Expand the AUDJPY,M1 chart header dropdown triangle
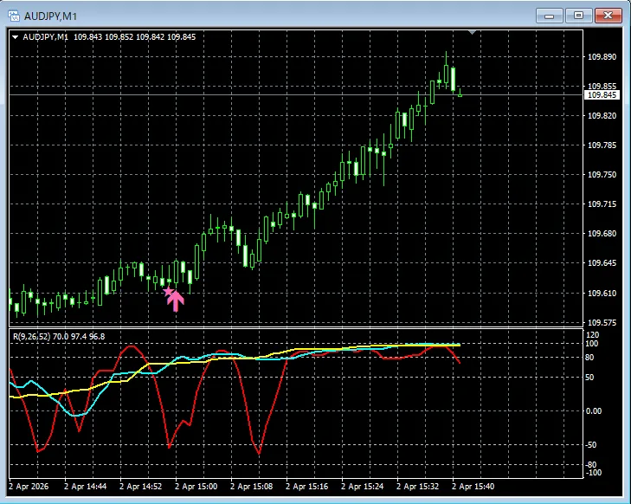 tap(16, 37)
